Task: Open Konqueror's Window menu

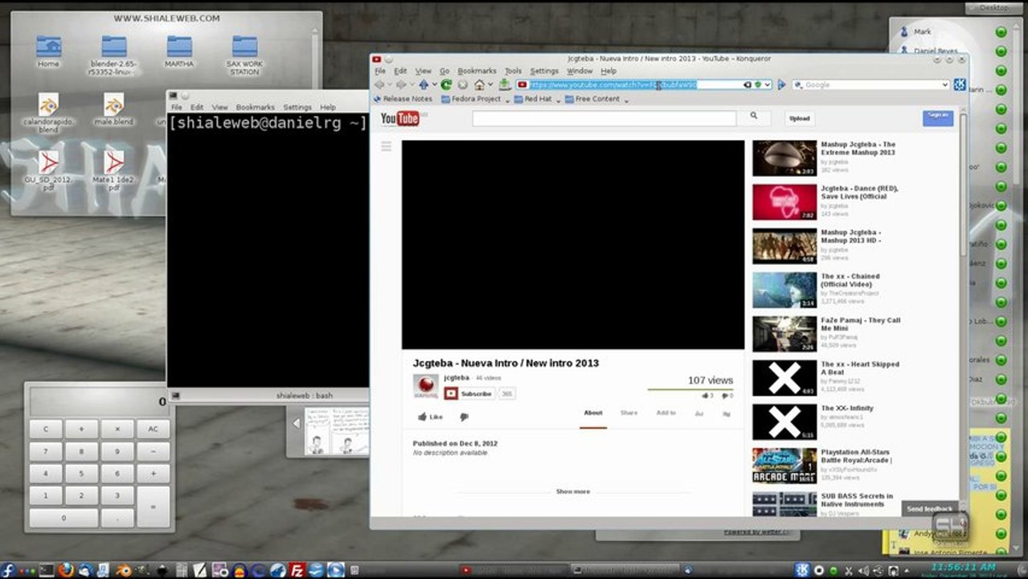Action: click(x=580, y=71)
